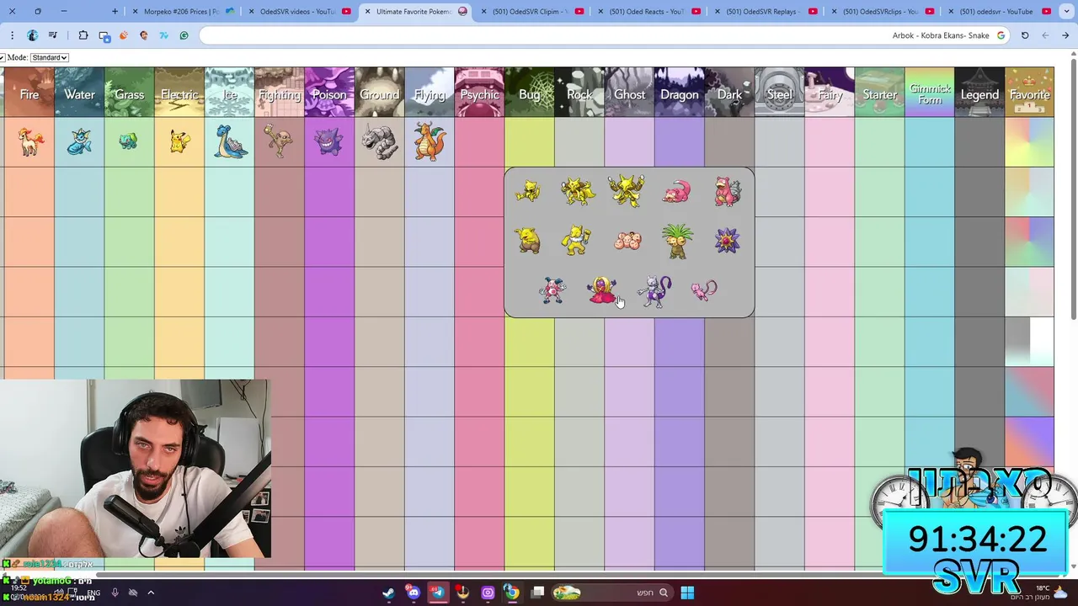The width and height of the screenshot is (1078, 606).
Task: Open a new browser tab
Action: [115, 12]
